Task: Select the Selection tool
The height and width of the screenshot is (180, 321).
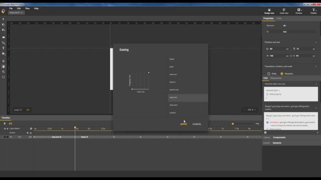Action: coord(3,19)
